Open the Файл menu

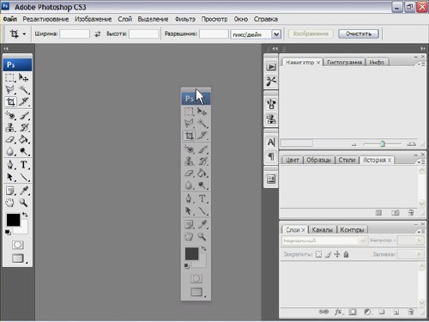click(x=10, y=19)
